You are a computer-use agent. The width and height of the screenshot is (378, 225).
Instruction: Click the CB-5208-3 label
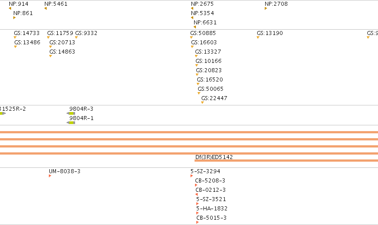click(x=210, y=181)
